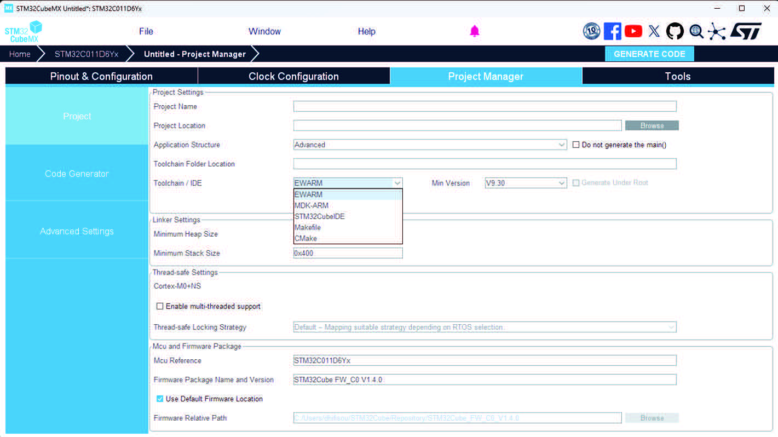Select EWARM from the toolchain list
Image resolution: width=778 pixels, height=437 pixels.
348,194
